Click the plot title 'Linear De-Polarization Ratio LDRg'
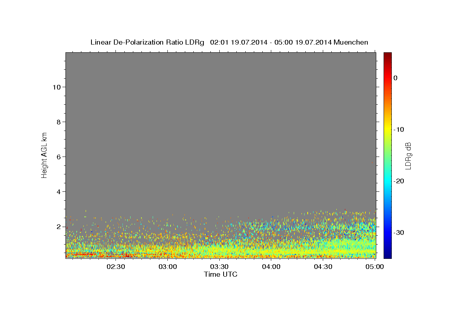 (x=147, y=42)
